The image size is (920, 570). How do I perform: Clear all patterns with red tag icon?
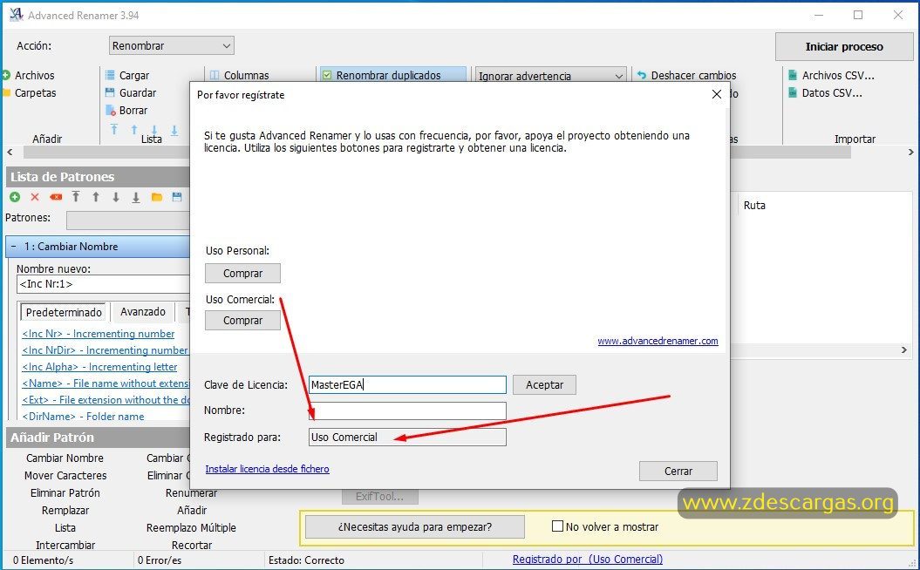point(56,197)
